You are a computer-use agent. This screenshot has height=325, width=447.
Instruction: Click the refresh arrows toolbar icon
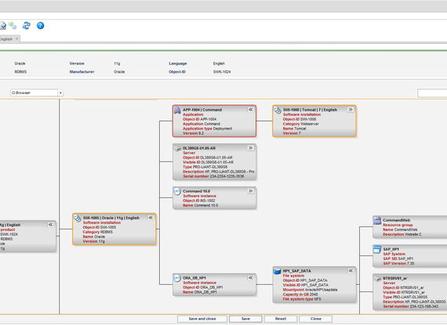pos(26,26)
